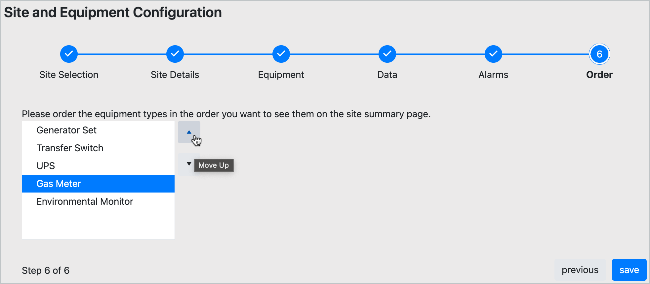650x284 pixels.
Task: Click the Equipment checkmark step circle
Action: [281, 54]
